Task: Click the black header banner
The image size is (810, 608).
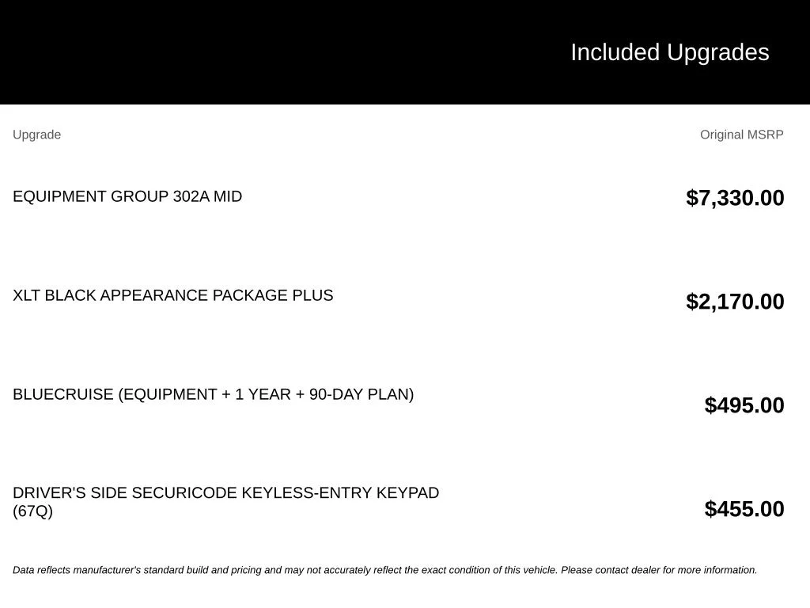Action: point(405,52)
